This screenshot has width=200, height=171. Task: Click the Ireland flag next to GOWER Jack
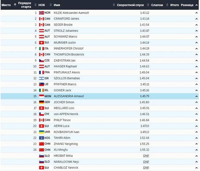pyautogui.click(x=41, y=90)
